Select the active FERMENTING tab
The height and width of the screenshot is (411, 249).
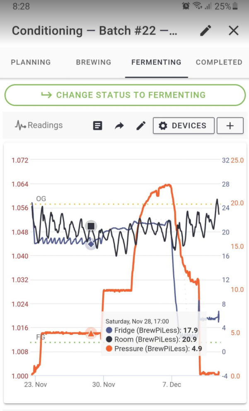point(156,62)
